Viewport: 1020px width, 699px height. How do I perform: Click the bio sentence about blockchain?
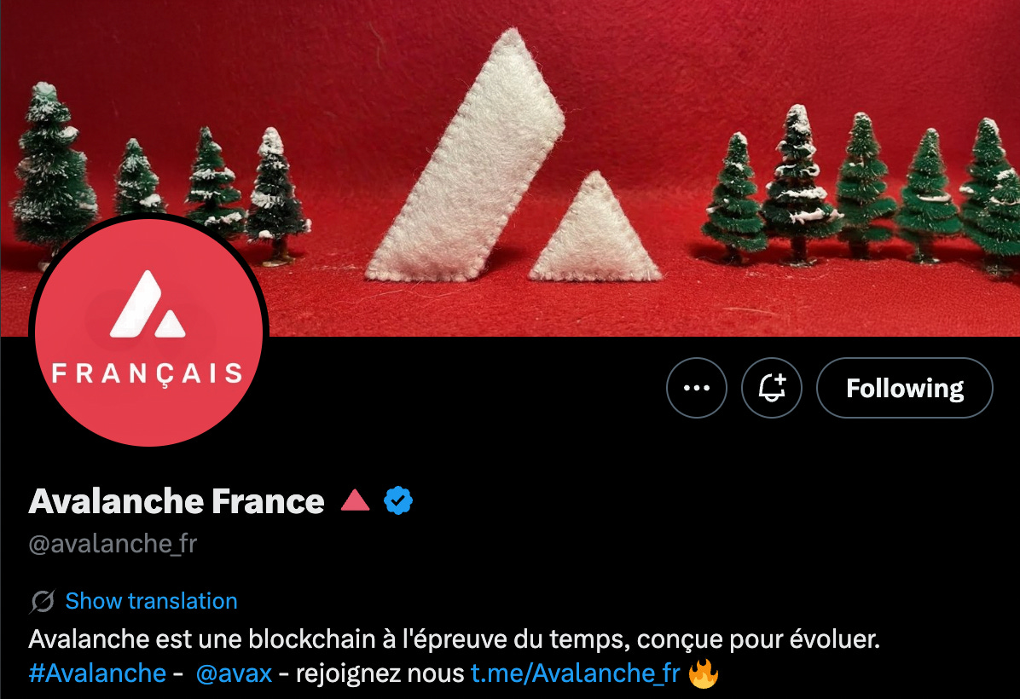coord(454,639)
